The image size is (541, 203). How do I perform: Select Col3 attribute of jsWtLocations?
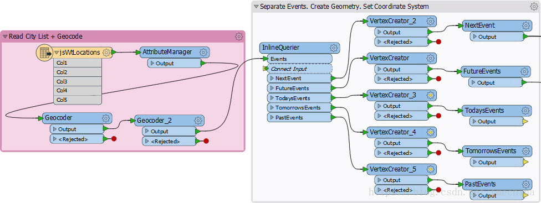[x=78, y=81]
